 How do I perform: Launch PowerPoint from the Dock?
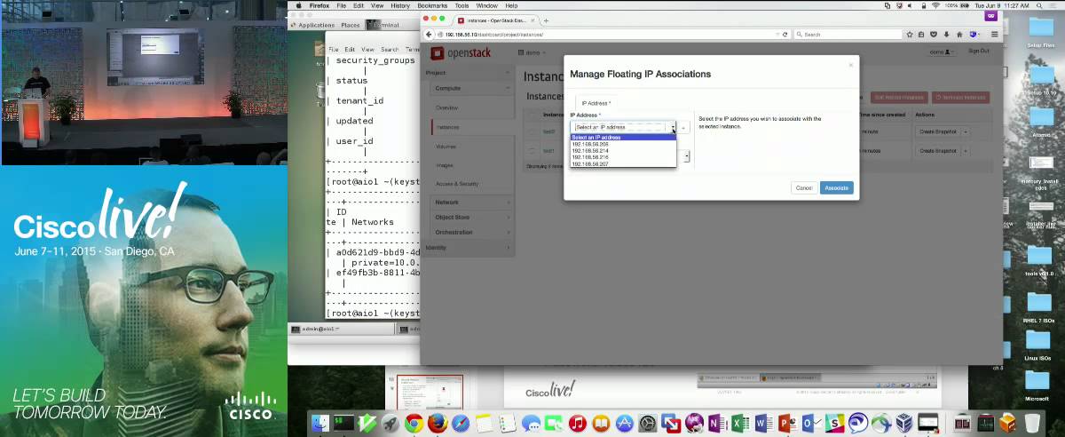click(x=787, y=423)
